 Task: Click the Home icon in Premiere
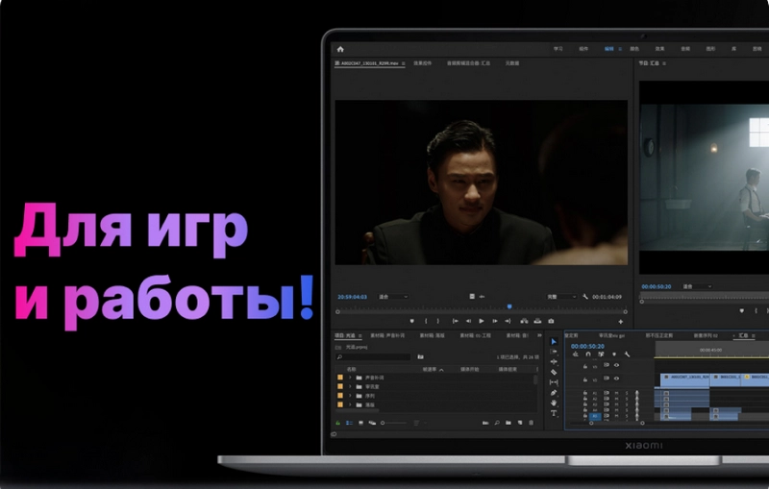click(340, 49)
